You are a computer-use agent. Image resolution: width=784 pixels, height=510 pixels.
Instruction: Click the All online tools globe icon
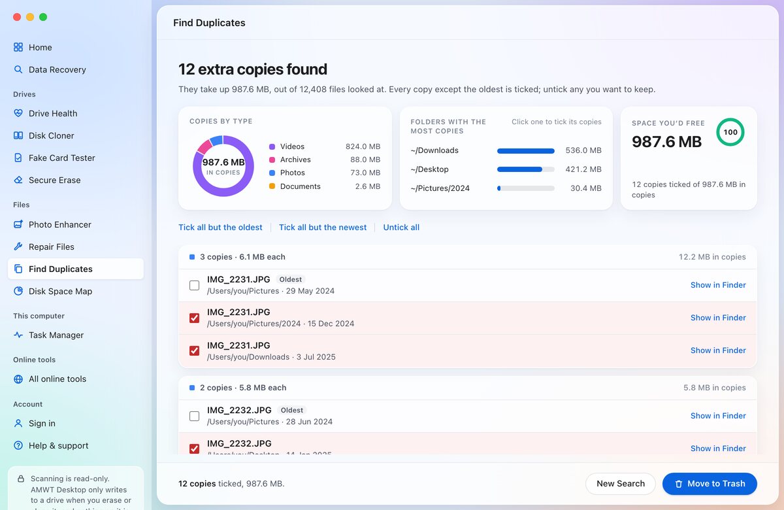tap(18, 379)
